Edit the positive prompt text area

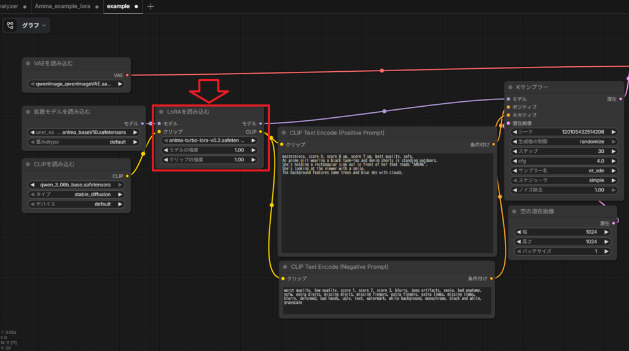pos(387,202)
